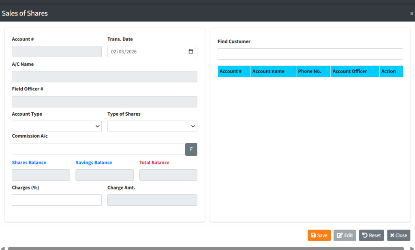Open the Type of Shares dropdown

[152, 126]
